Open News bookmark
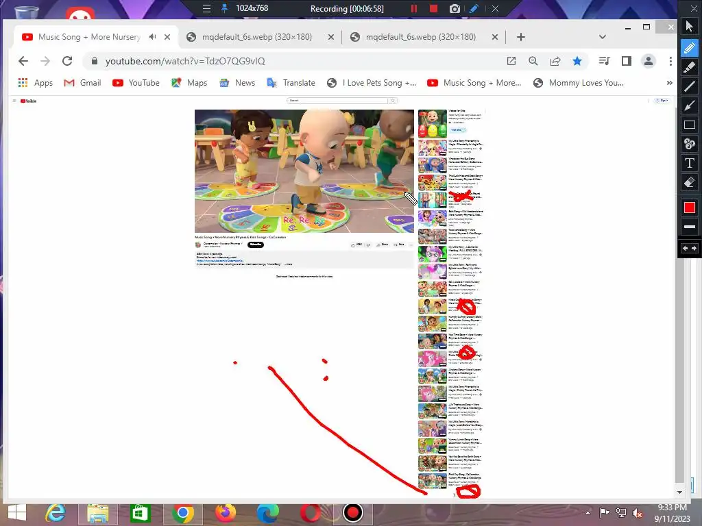 237,83
